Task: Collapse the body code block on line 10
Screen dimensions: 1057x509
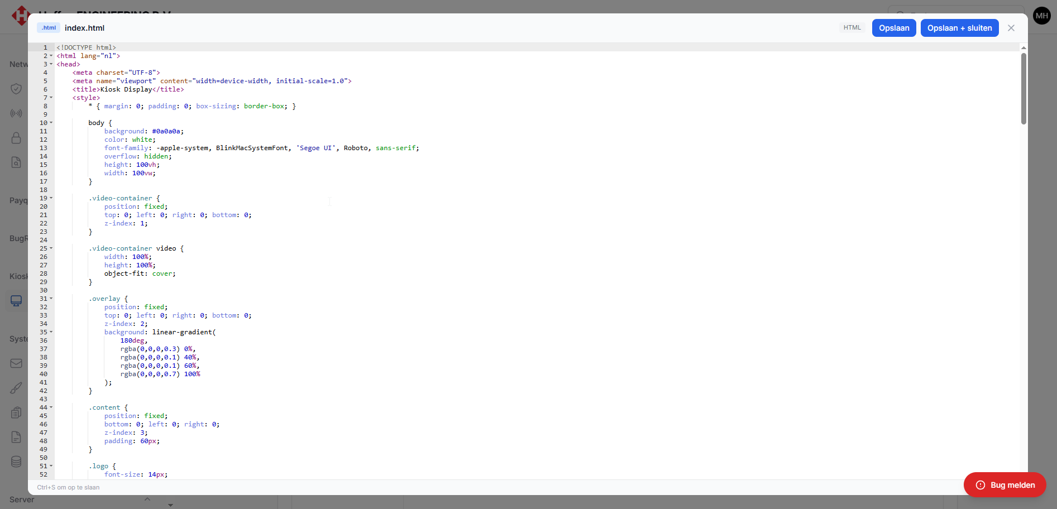Action: click(x=51, y=123)
